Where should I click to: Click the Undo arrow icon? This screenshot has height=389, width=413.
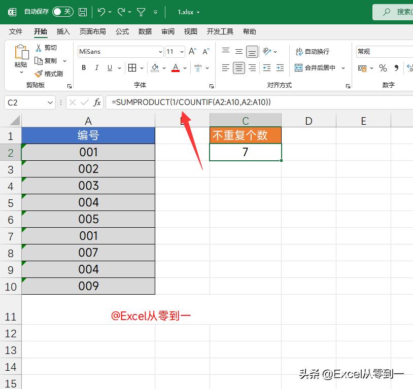pyautogui.click(x=99, y=11)
